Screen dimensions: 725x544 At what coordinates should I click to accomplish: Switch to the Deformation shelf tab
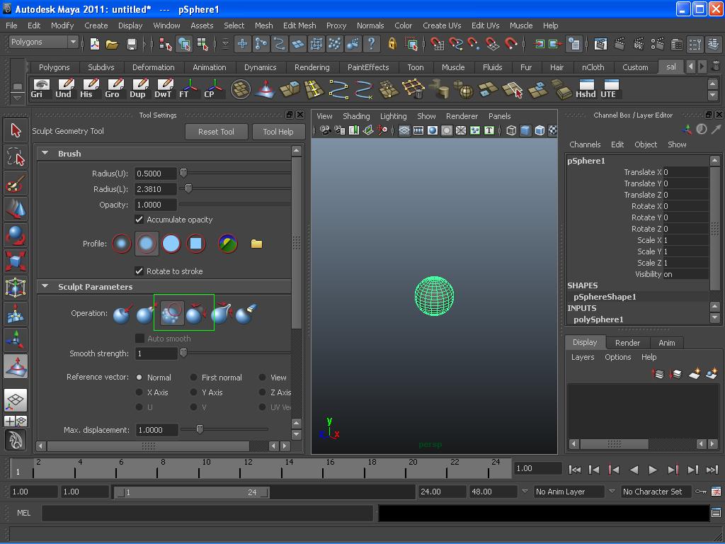[154, 67]
